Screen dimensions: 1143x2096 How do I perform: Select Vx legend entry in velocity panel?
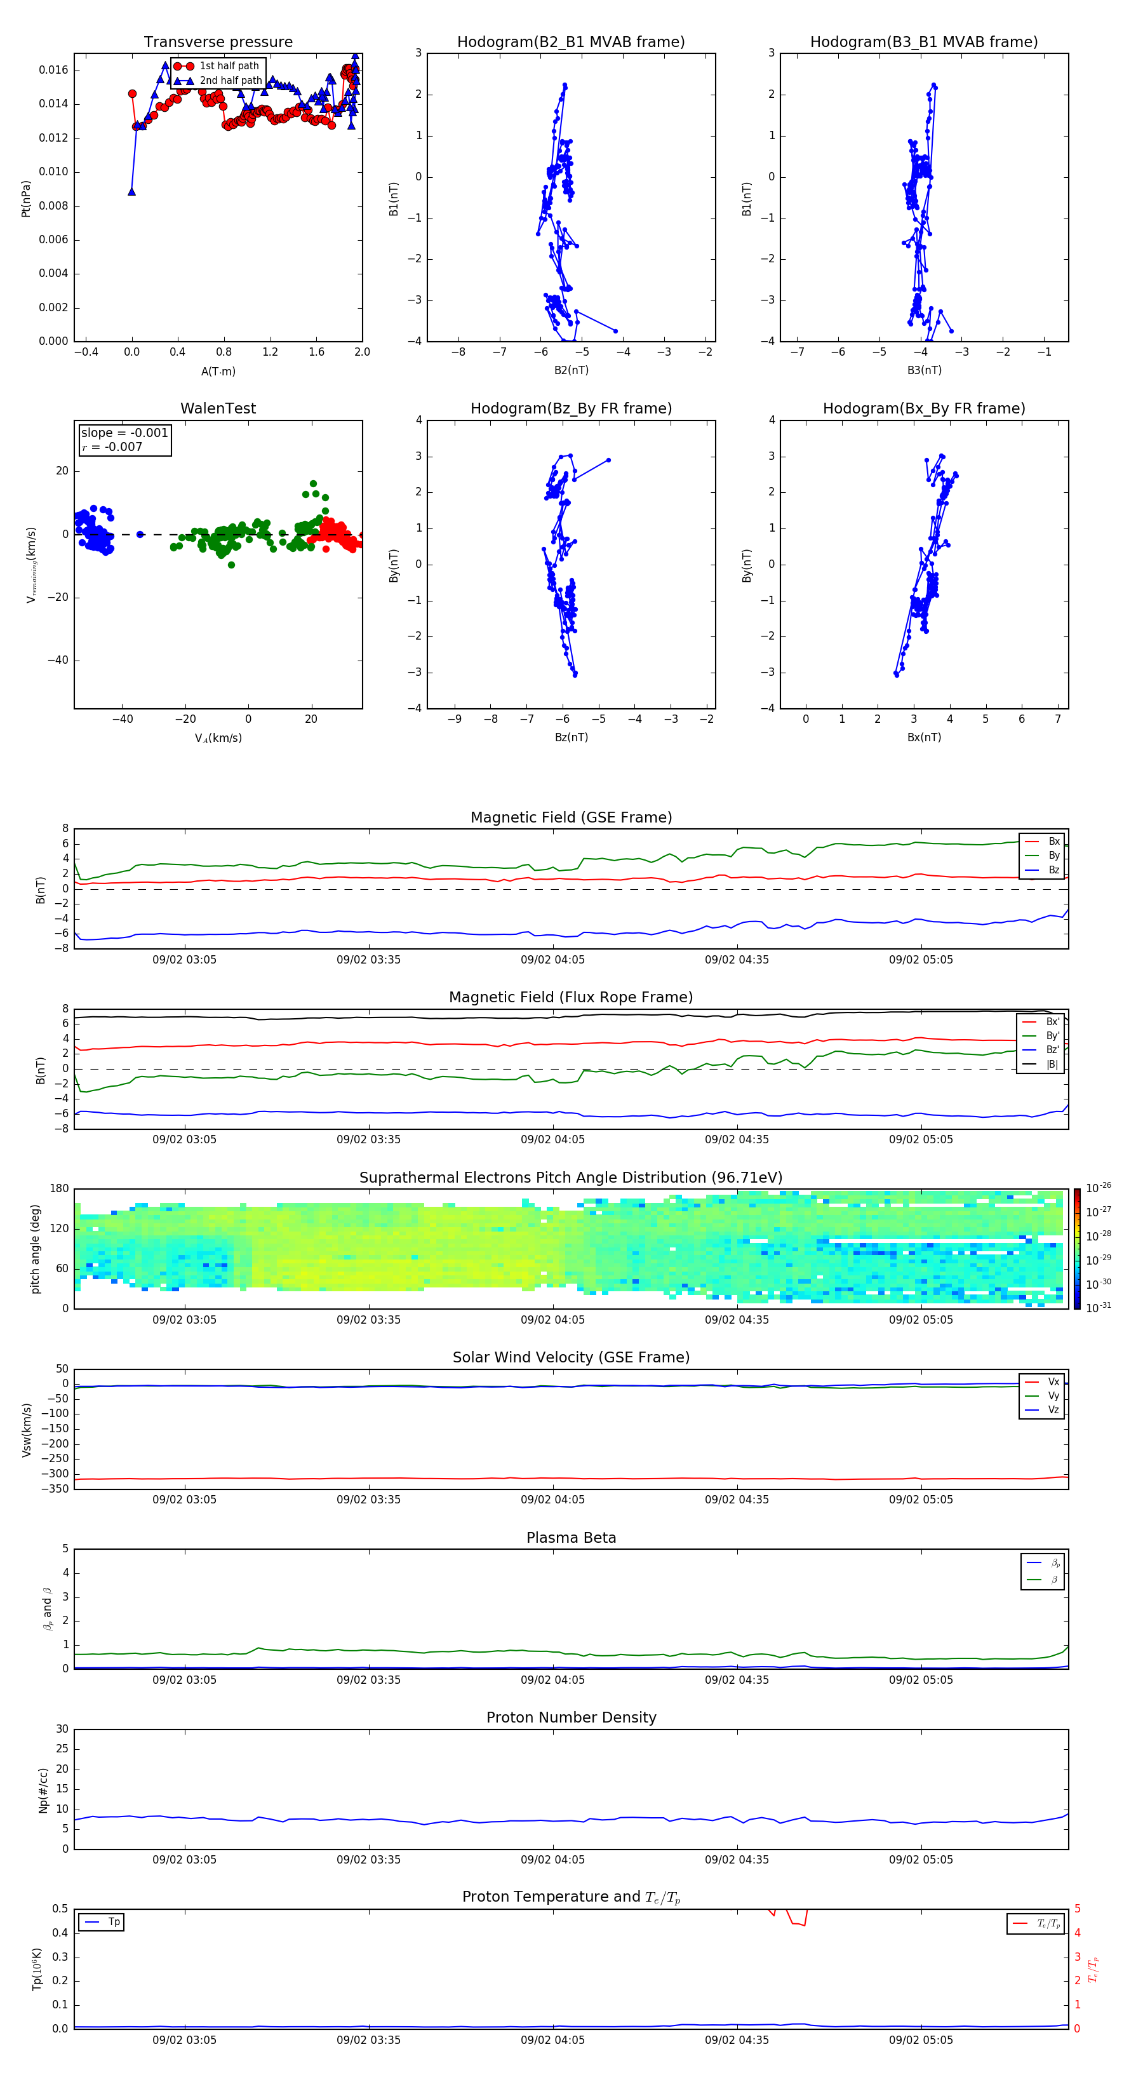(1042, 1381)
